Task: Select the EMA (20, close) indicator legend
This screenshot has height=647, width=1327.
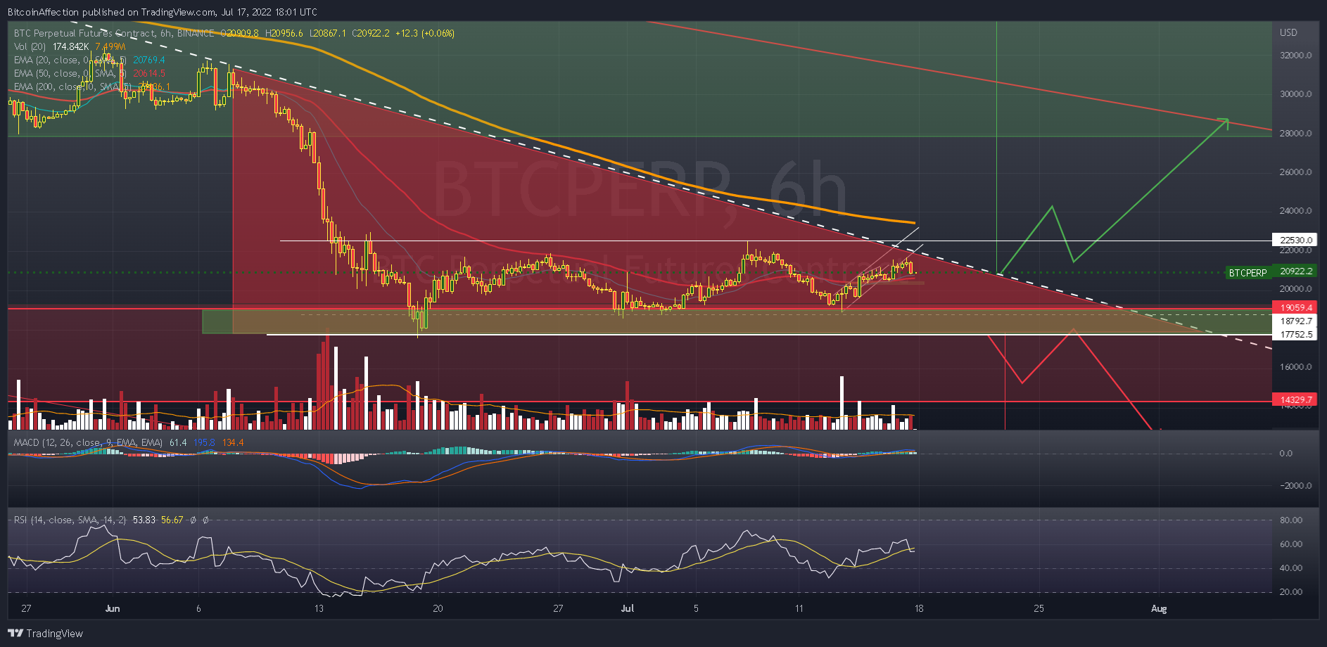Action: (x=70, y=60)
